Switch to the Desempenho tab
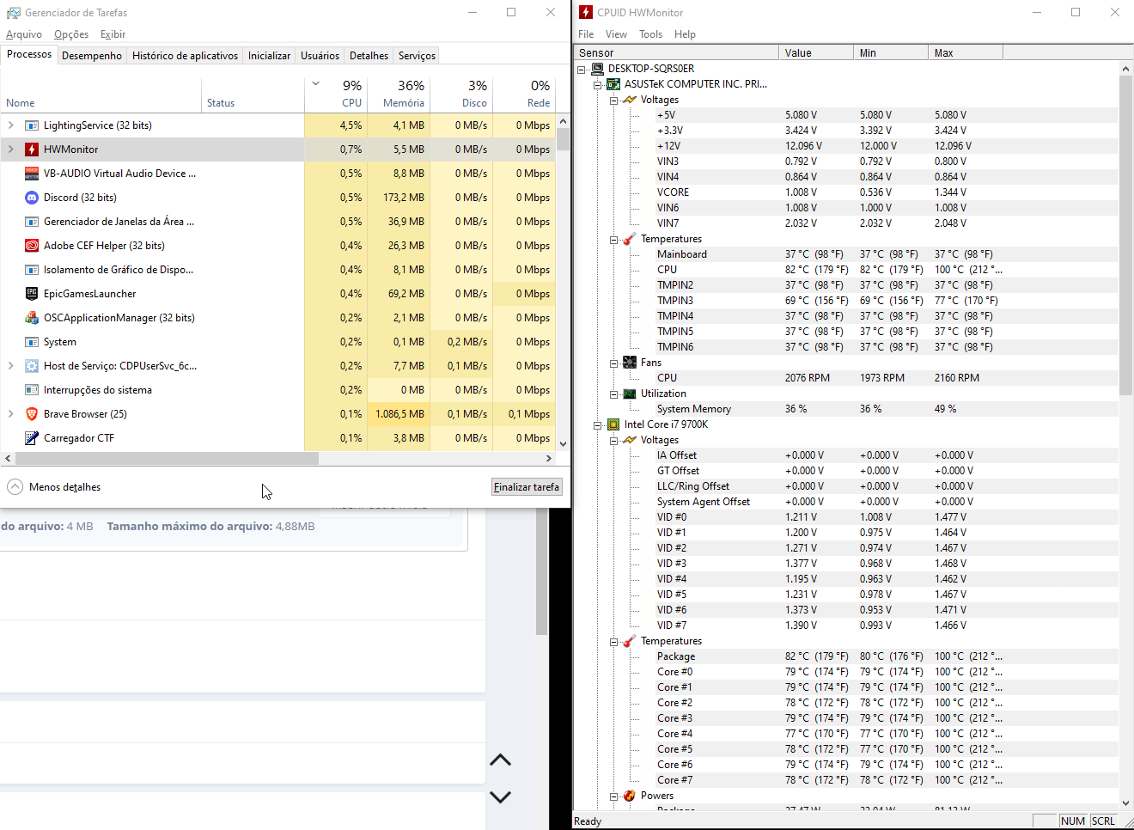The height and width of the screenshot is (830, 1134). point(92,56)
